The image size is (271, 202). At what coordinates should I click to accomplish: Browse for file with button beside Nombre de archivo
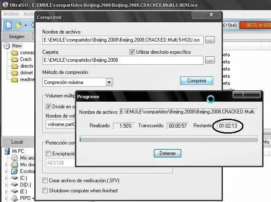click(210, 40)
